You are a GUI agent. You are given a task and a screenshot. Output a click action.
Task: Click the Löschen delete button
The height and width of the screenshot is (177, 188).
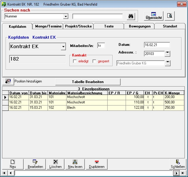[55, 164]
